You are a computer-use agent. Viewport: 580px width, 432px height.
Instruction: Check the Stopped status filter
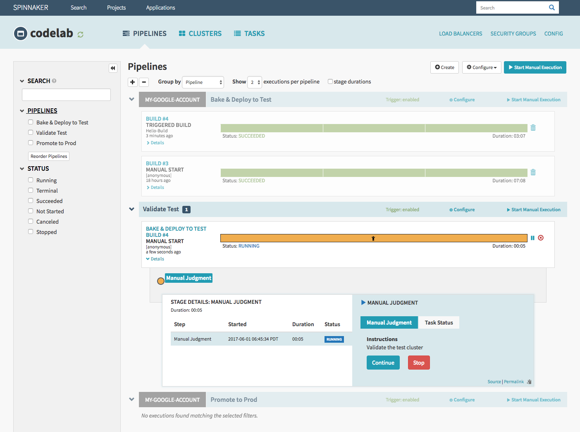coord(31,232)
